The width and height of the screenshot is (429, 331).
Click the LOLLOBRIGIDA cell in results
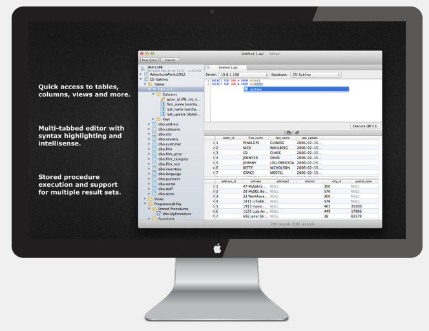pyautogui.click(x=282, y=163)
